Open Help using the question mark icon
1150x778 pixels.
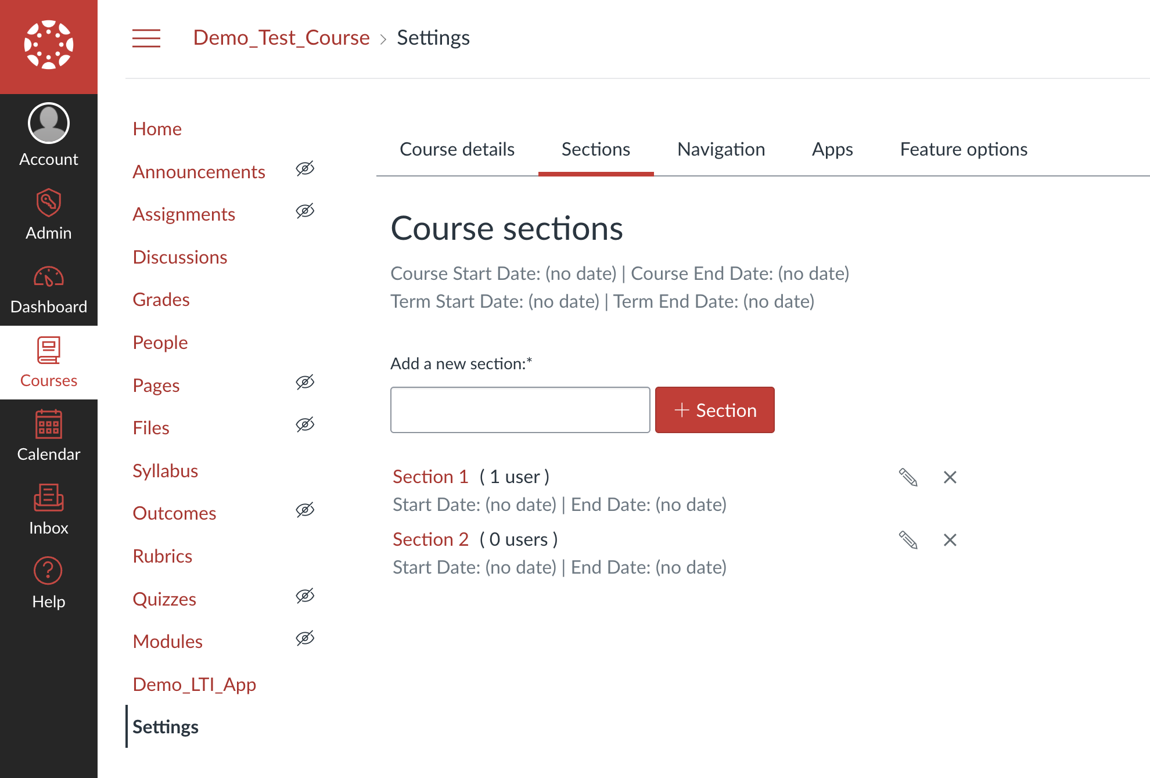point(48,571)
